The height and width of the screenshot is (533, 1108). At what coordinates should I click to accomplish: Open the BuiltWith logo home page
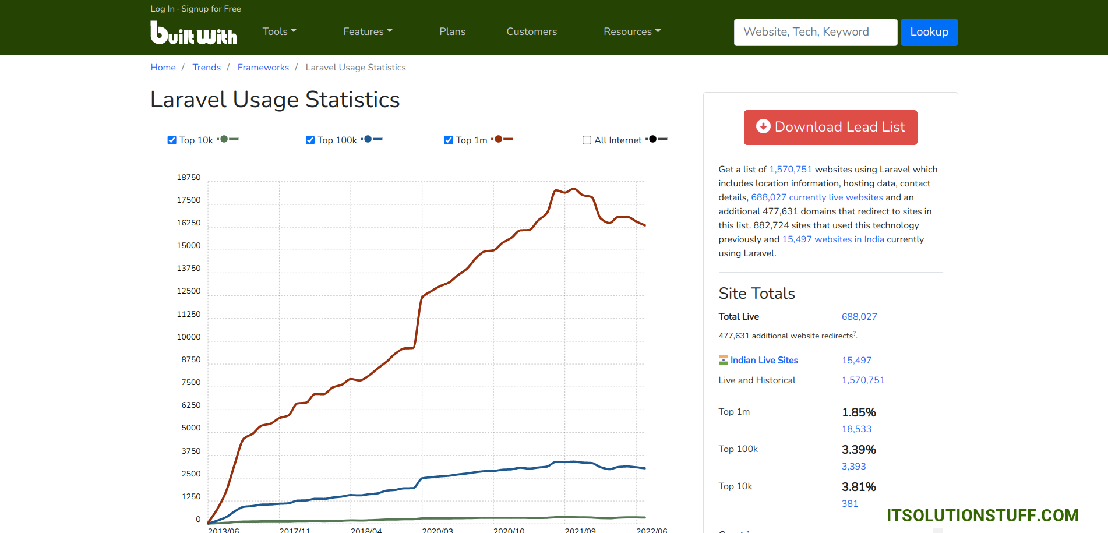pyautogui.click(x=193, y=33)
